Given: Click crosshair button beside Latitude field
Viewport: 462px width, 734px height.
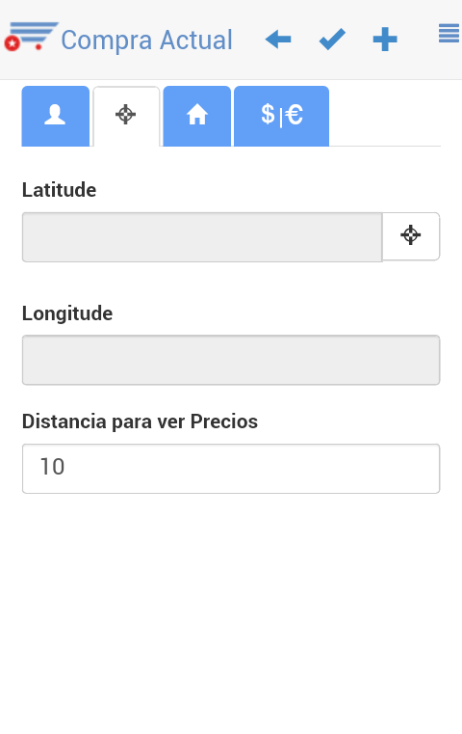Looking at the screenshot, I should pyautogui.click(x=411, y=236).
